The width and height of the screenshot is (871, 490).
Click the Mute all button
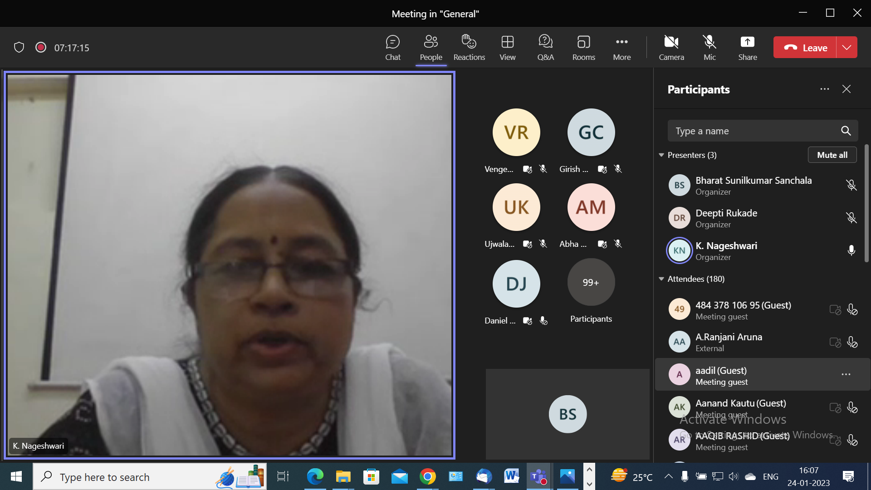pyautogui.click(x=832, y=155)
